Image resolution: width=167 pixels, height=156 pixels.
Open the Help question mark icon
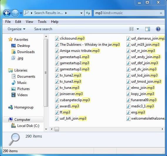(158, 29)
